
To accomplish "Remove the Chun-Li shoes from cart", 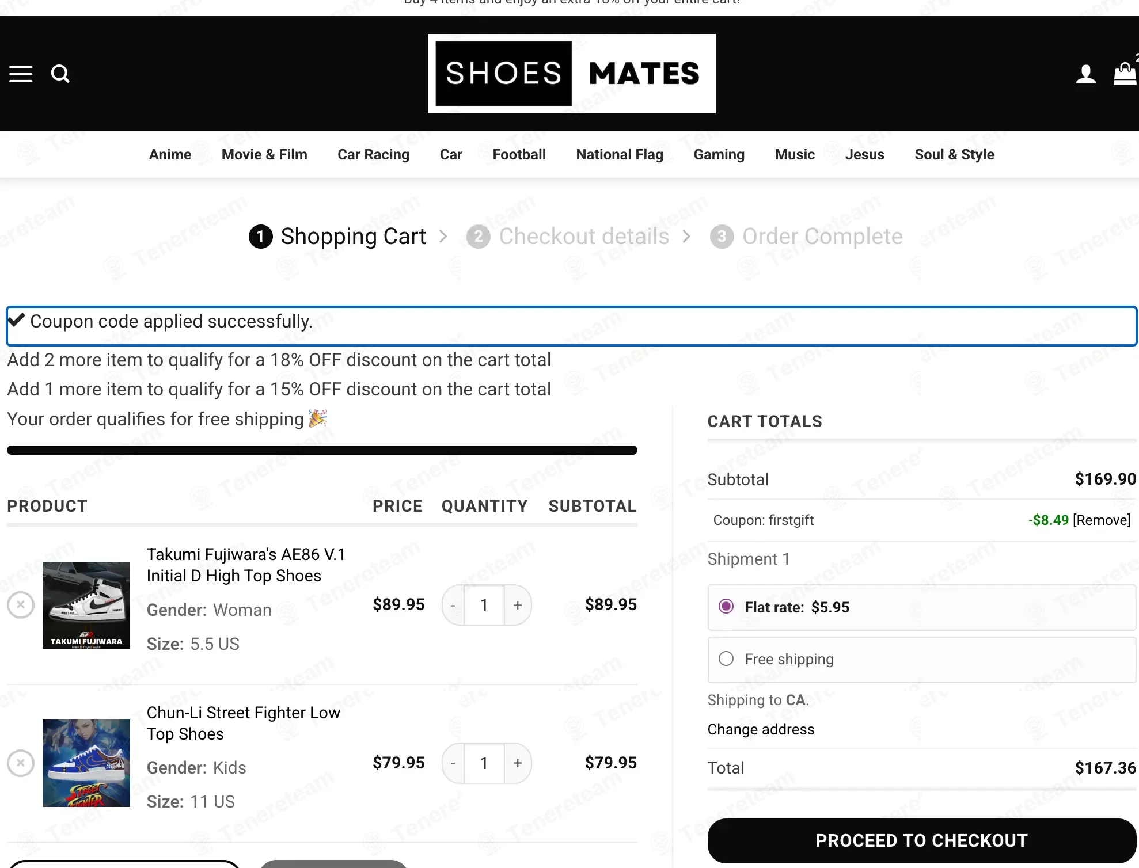I will [21, 763].
